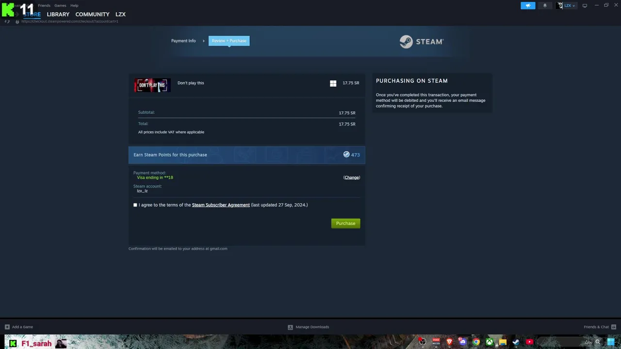
Task: Click the Steam Points coin icon
Action: [x=346, y=155]
